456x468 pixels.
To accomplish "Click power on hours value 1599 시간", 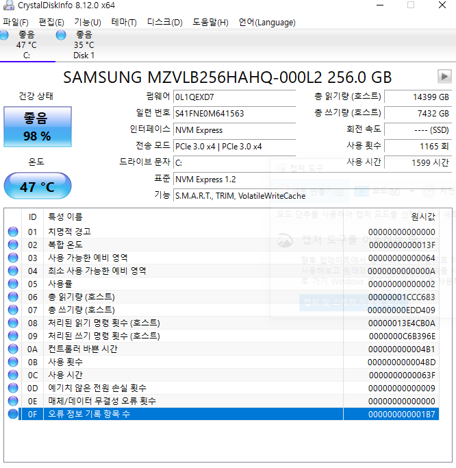I will [418, 162].
